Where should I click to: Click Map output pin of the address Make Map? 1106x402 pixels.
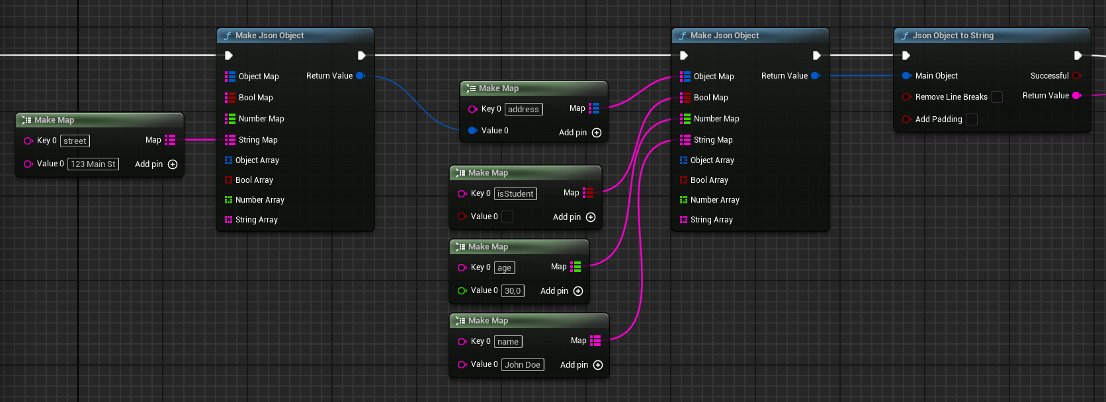(x=594, y=108)
